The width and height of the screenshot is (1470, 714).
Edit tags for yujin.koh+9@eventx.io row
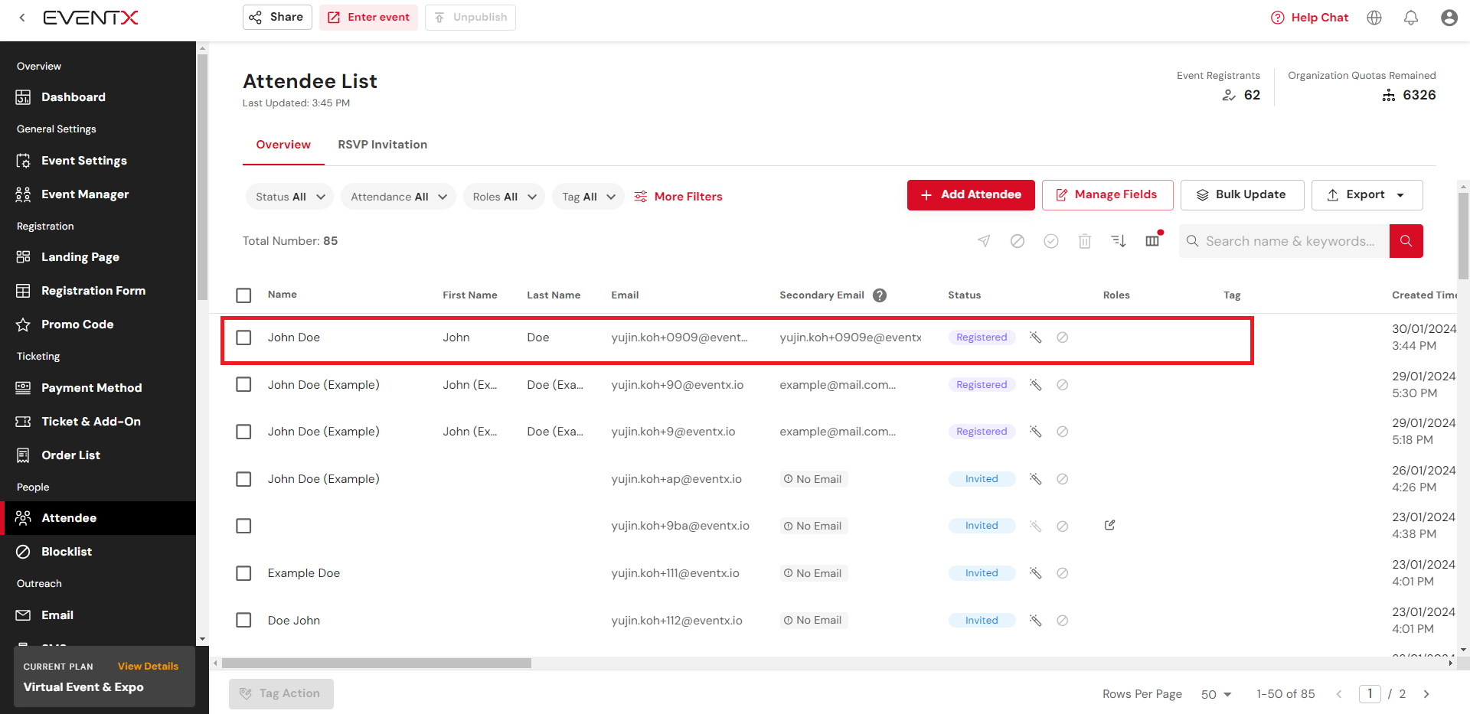[1035, 432]
